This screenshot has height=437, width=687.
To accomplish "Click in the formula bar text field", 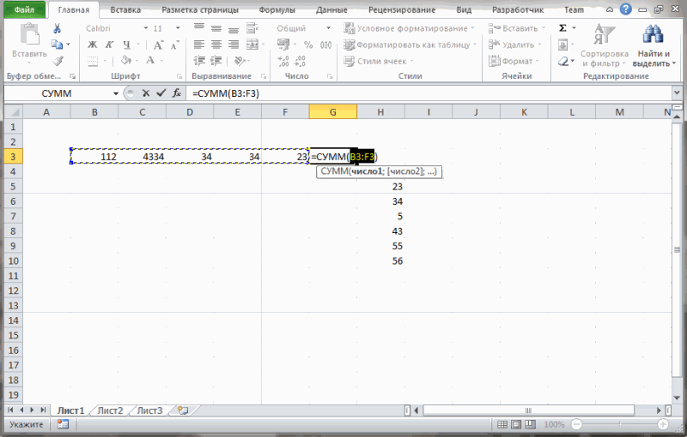I will click(x=429, y=93).
